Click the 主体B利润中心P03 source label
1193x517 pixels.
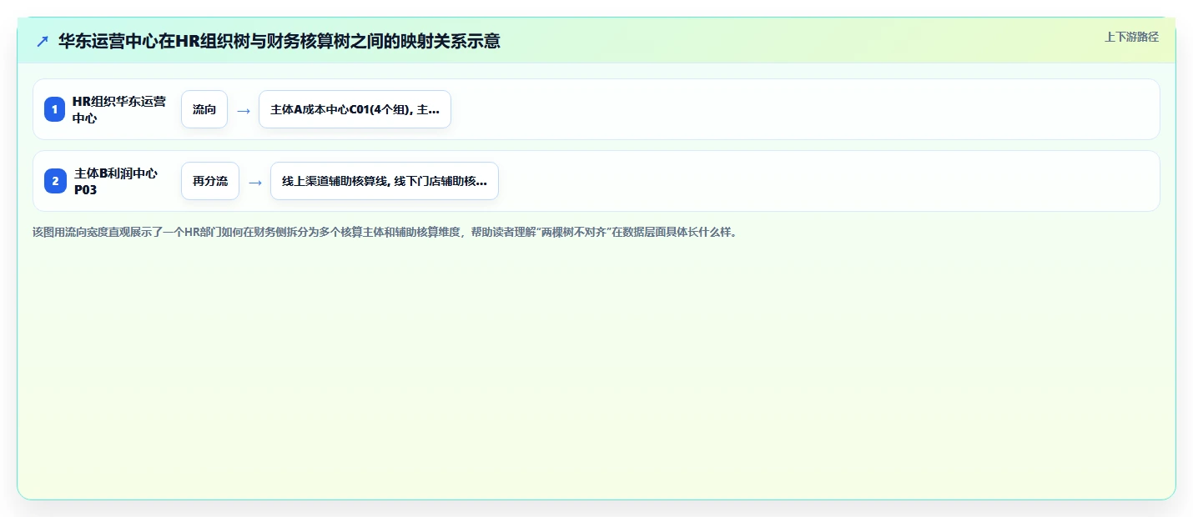[116, 181]
